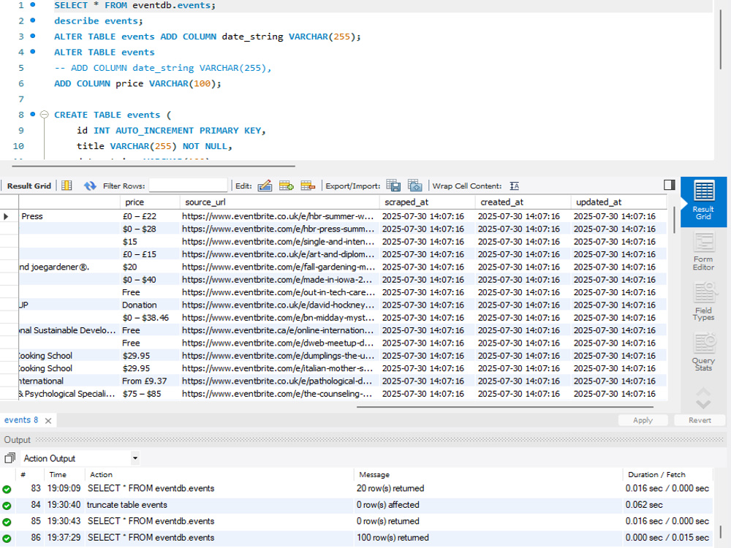Click the success icon of output row 84
The width and height of the screenshot is (731, 548).
pyautogui.click(x=7, y=506)
